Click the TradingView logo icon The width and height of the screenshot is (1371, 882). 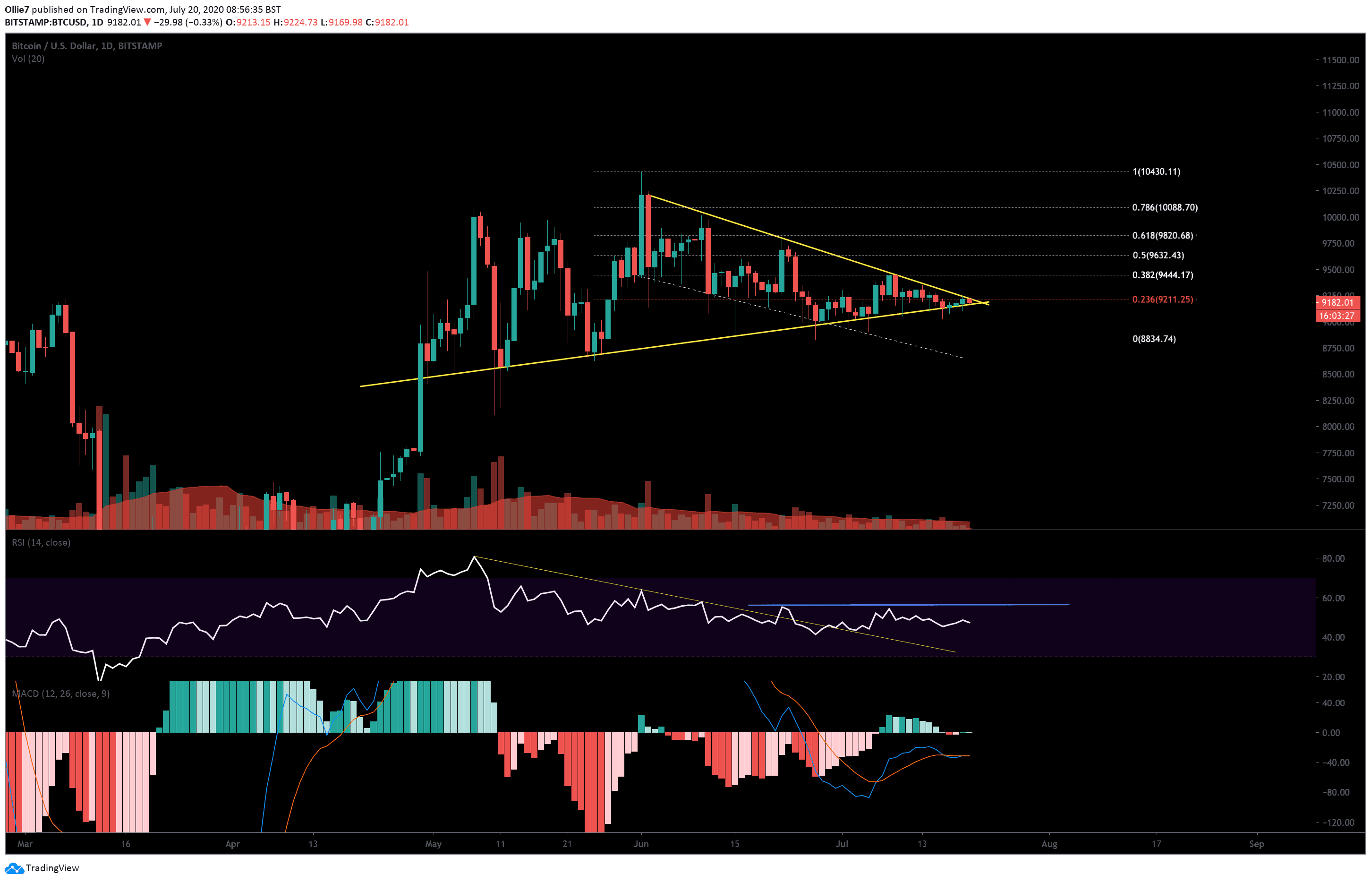pyautogui.click(x=14, y=868)
